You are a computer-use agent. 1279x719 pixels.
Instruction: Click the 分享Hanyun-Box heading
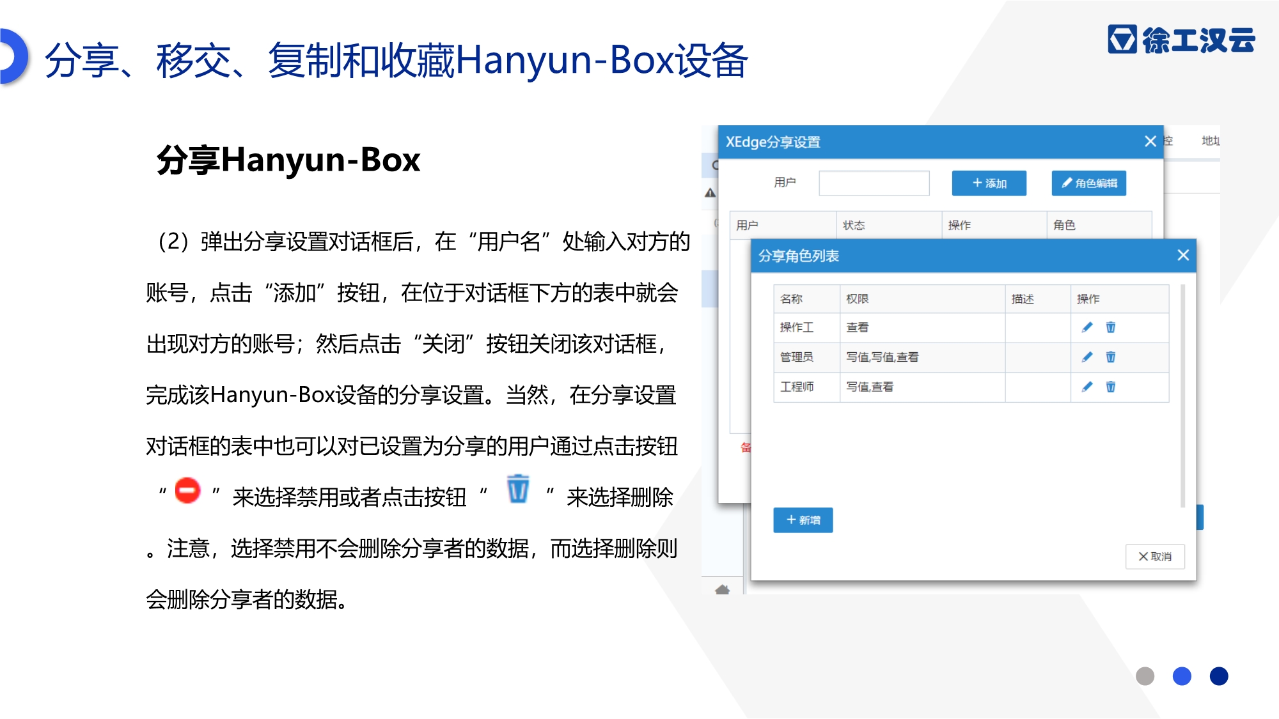288,160
